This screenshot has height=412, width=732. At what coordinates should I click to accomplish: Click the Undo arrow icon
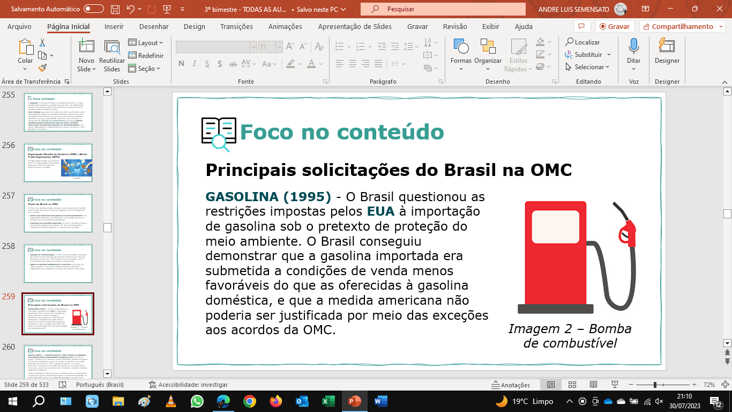click(x=130, y=9)
